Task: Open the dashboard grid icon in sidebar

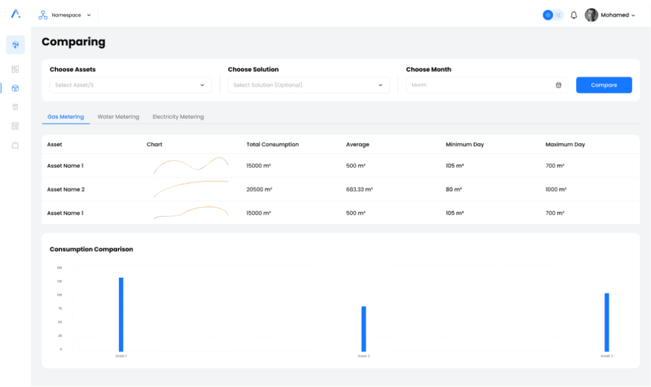Action: point(15,69)
